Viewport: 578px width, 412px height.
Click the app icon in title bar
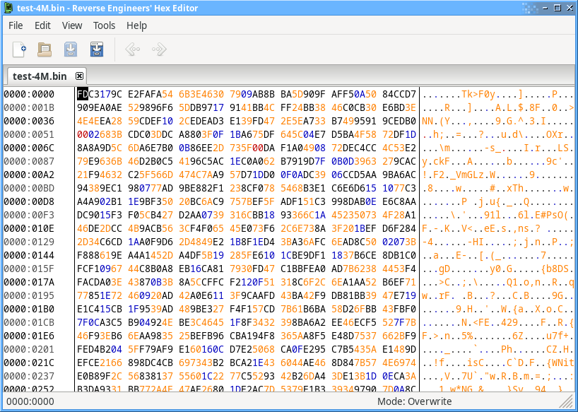point(8,8)
